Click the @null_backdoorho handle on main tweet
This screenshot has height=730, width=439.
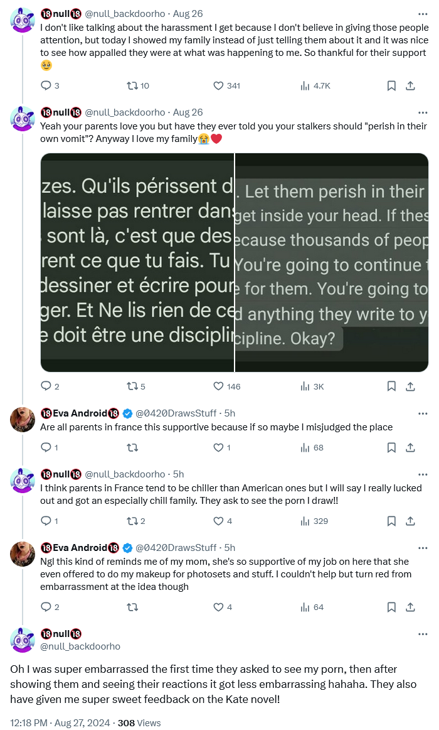tap(80, 646)
